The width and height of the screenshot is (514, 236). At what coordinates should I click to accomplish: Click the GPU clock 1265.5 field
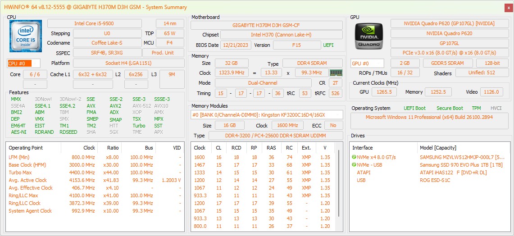[384, 92]
